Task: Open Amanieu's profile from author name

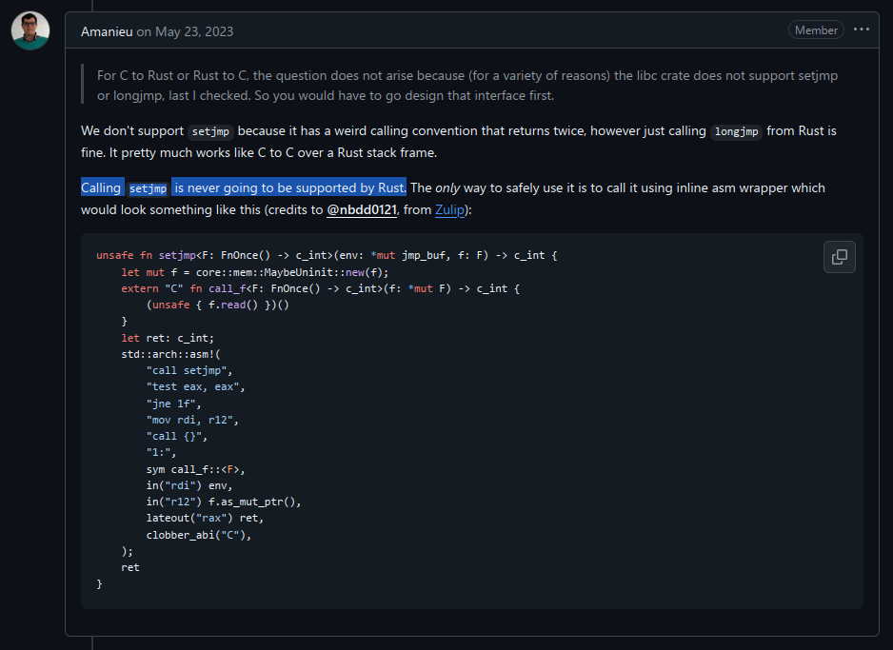Action: click(107, 31)
